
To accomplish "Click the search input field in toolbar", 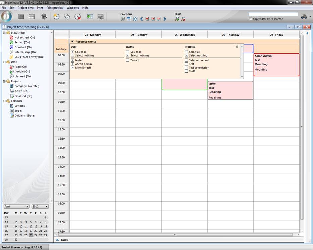I will tap(273, 14).
